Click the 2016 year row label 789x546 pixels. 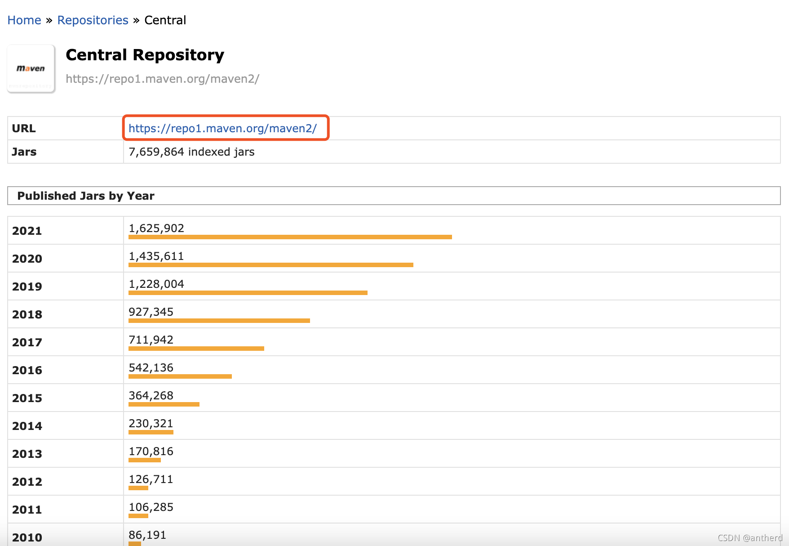click(27, 370)
